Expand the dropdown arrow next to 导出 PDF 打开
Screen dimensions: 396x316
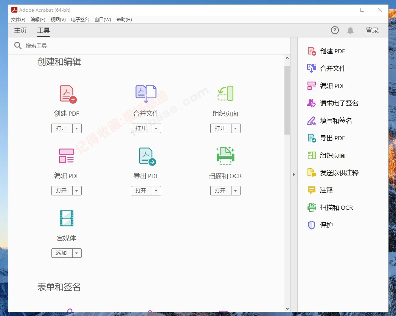tap(156, 191)
